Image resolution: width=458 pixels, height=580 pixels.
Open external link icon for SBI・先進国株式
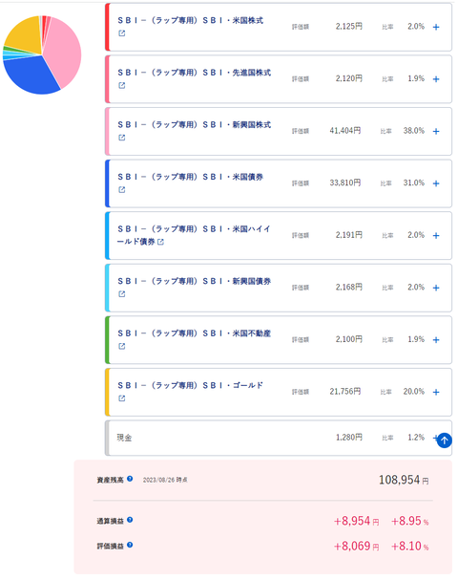[121, 85]
